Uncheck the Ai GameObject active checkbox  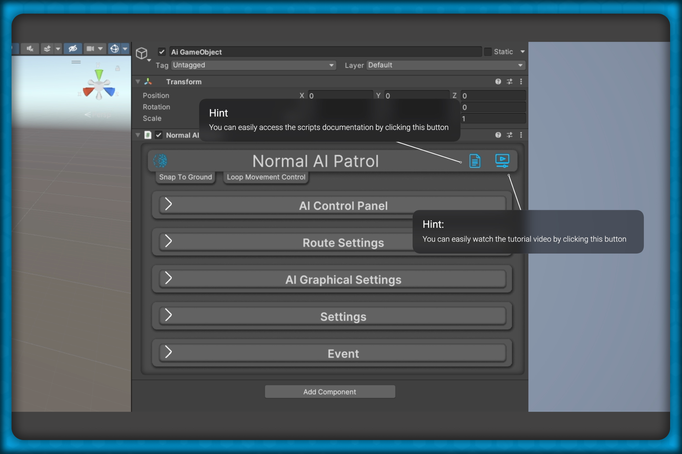pos(162,52)
